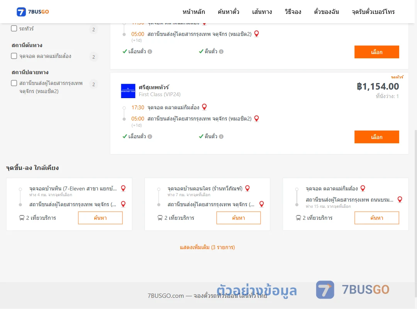Click First Class (VIP24) text
Viewport: 417px width, 309px height.
tap(159, 95)
